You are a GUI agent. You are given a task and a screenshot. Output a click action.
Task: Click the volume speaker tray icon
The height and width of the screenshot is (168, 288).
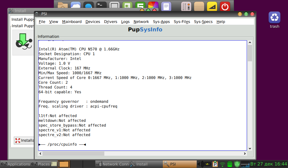click(x=200, y=164)
